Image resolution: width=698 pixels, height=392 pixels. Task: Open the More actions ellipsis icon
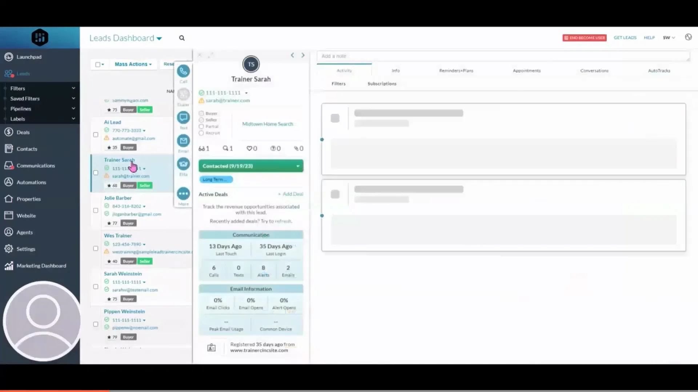tap(183, 194)
